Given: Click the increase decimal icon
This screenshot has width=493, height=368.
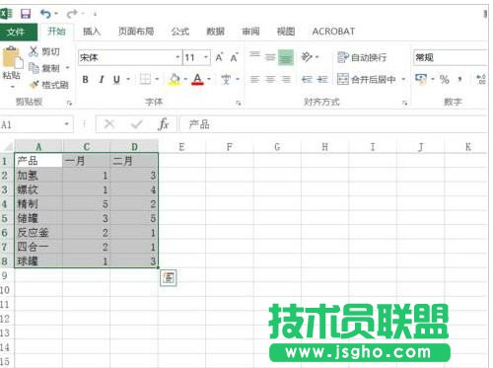Looking at the screenshot, I should (481, 79).
